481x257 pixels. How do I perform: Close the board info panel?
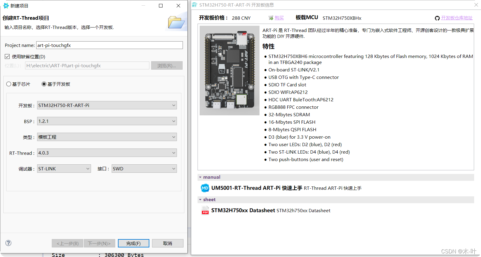[x=476, y=5]
